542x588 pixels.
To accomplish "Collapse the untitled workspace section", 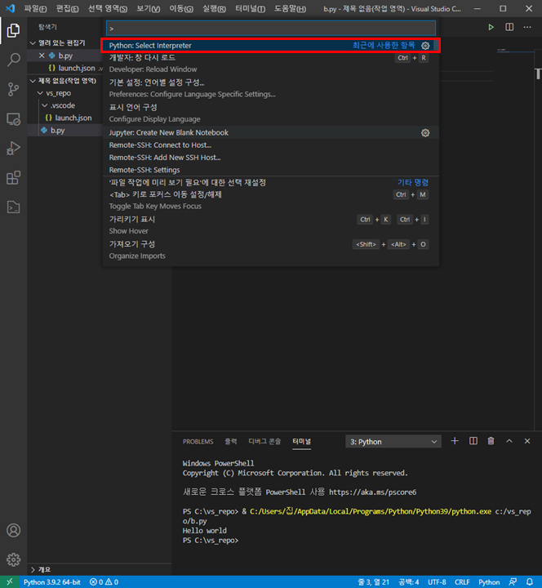I will click(64, 81).
